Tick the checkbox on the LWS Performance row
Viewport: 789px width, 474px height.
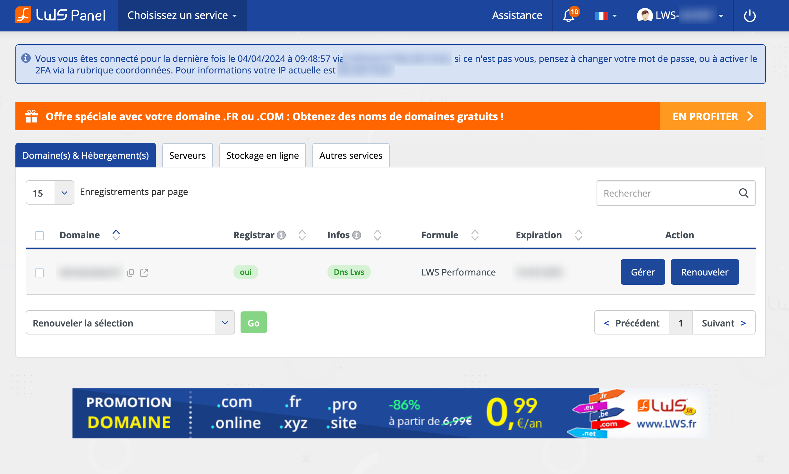(x=39, y=273)
